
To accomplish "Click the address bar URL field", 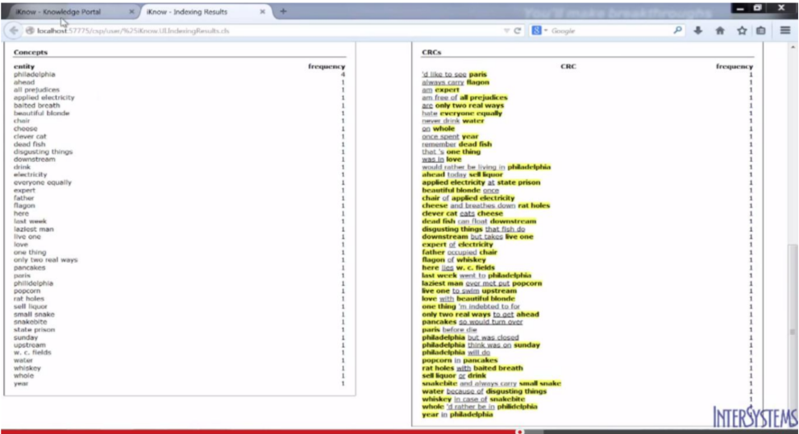I will 265,31.
